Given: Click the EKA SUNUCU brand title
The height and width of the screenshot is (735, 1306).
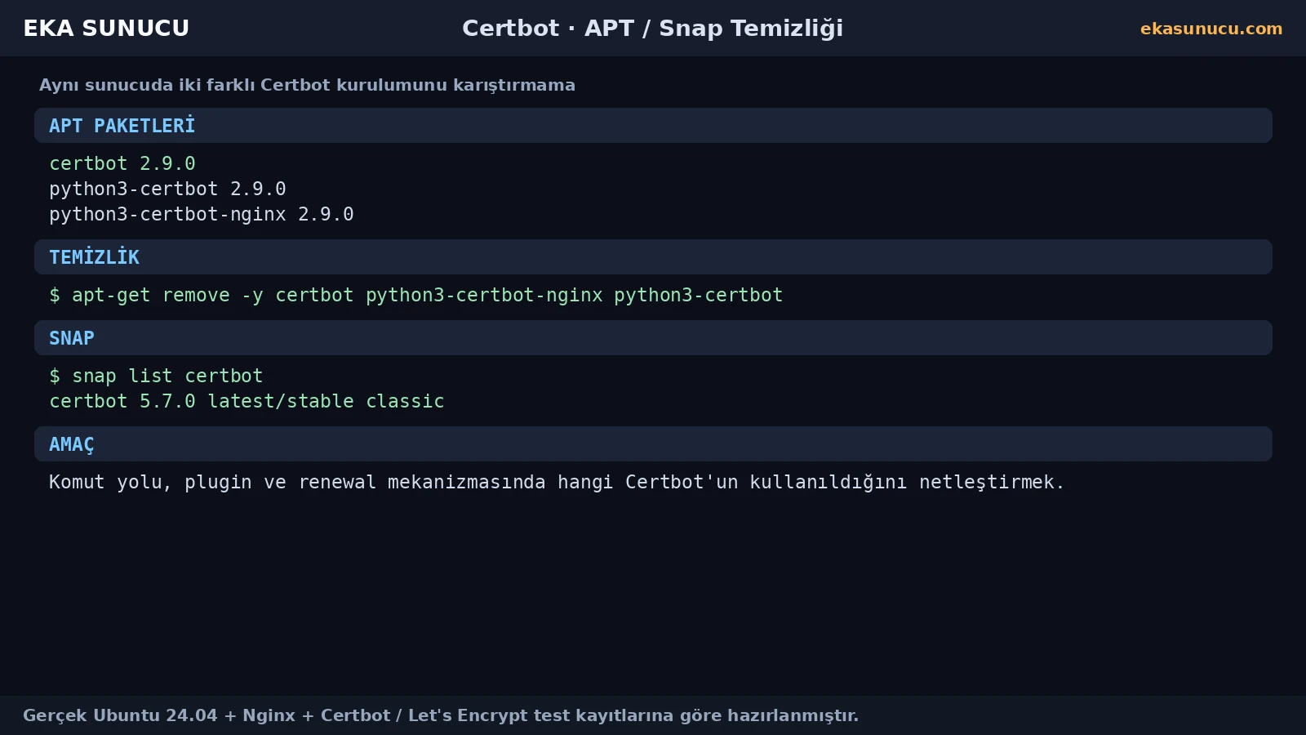Looking at the screenshot, I should (x=106, y=29).
